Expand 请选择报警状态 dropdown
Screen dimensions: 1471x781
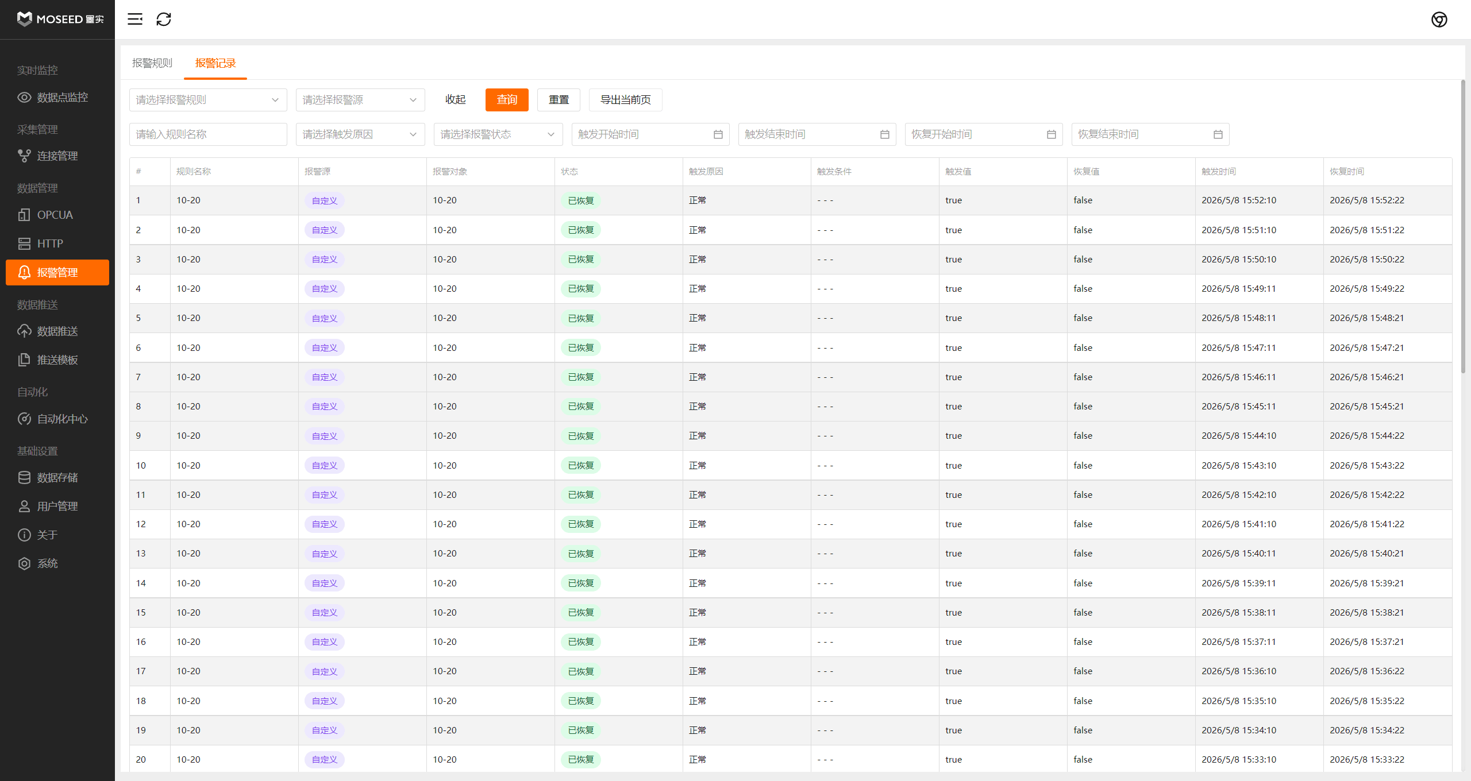498,134
